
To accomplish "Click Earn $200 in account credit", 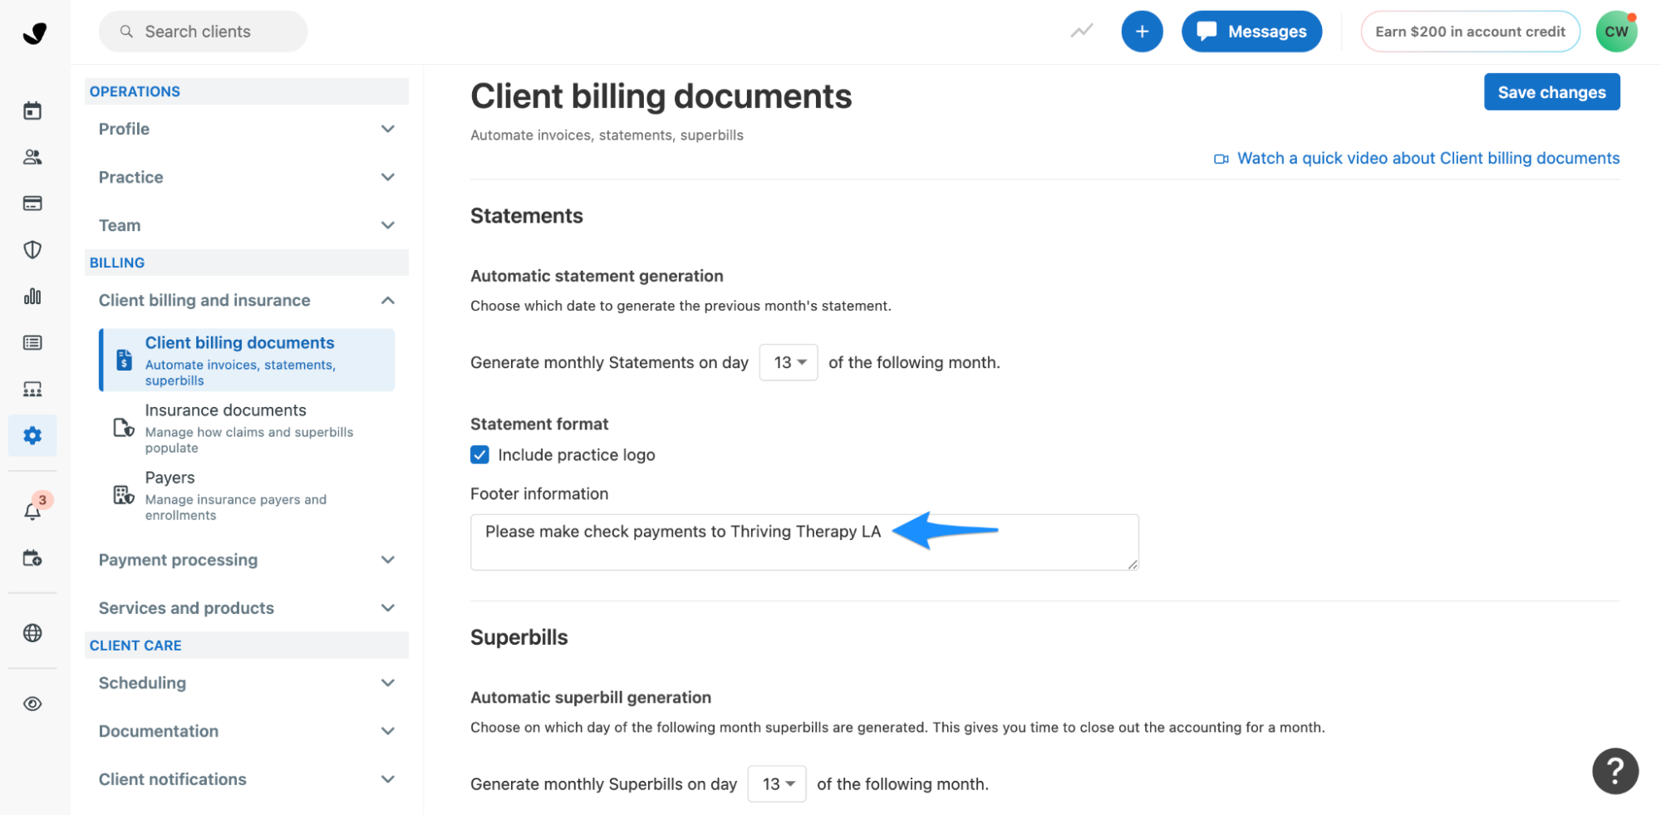I will tap(1469, 32).
